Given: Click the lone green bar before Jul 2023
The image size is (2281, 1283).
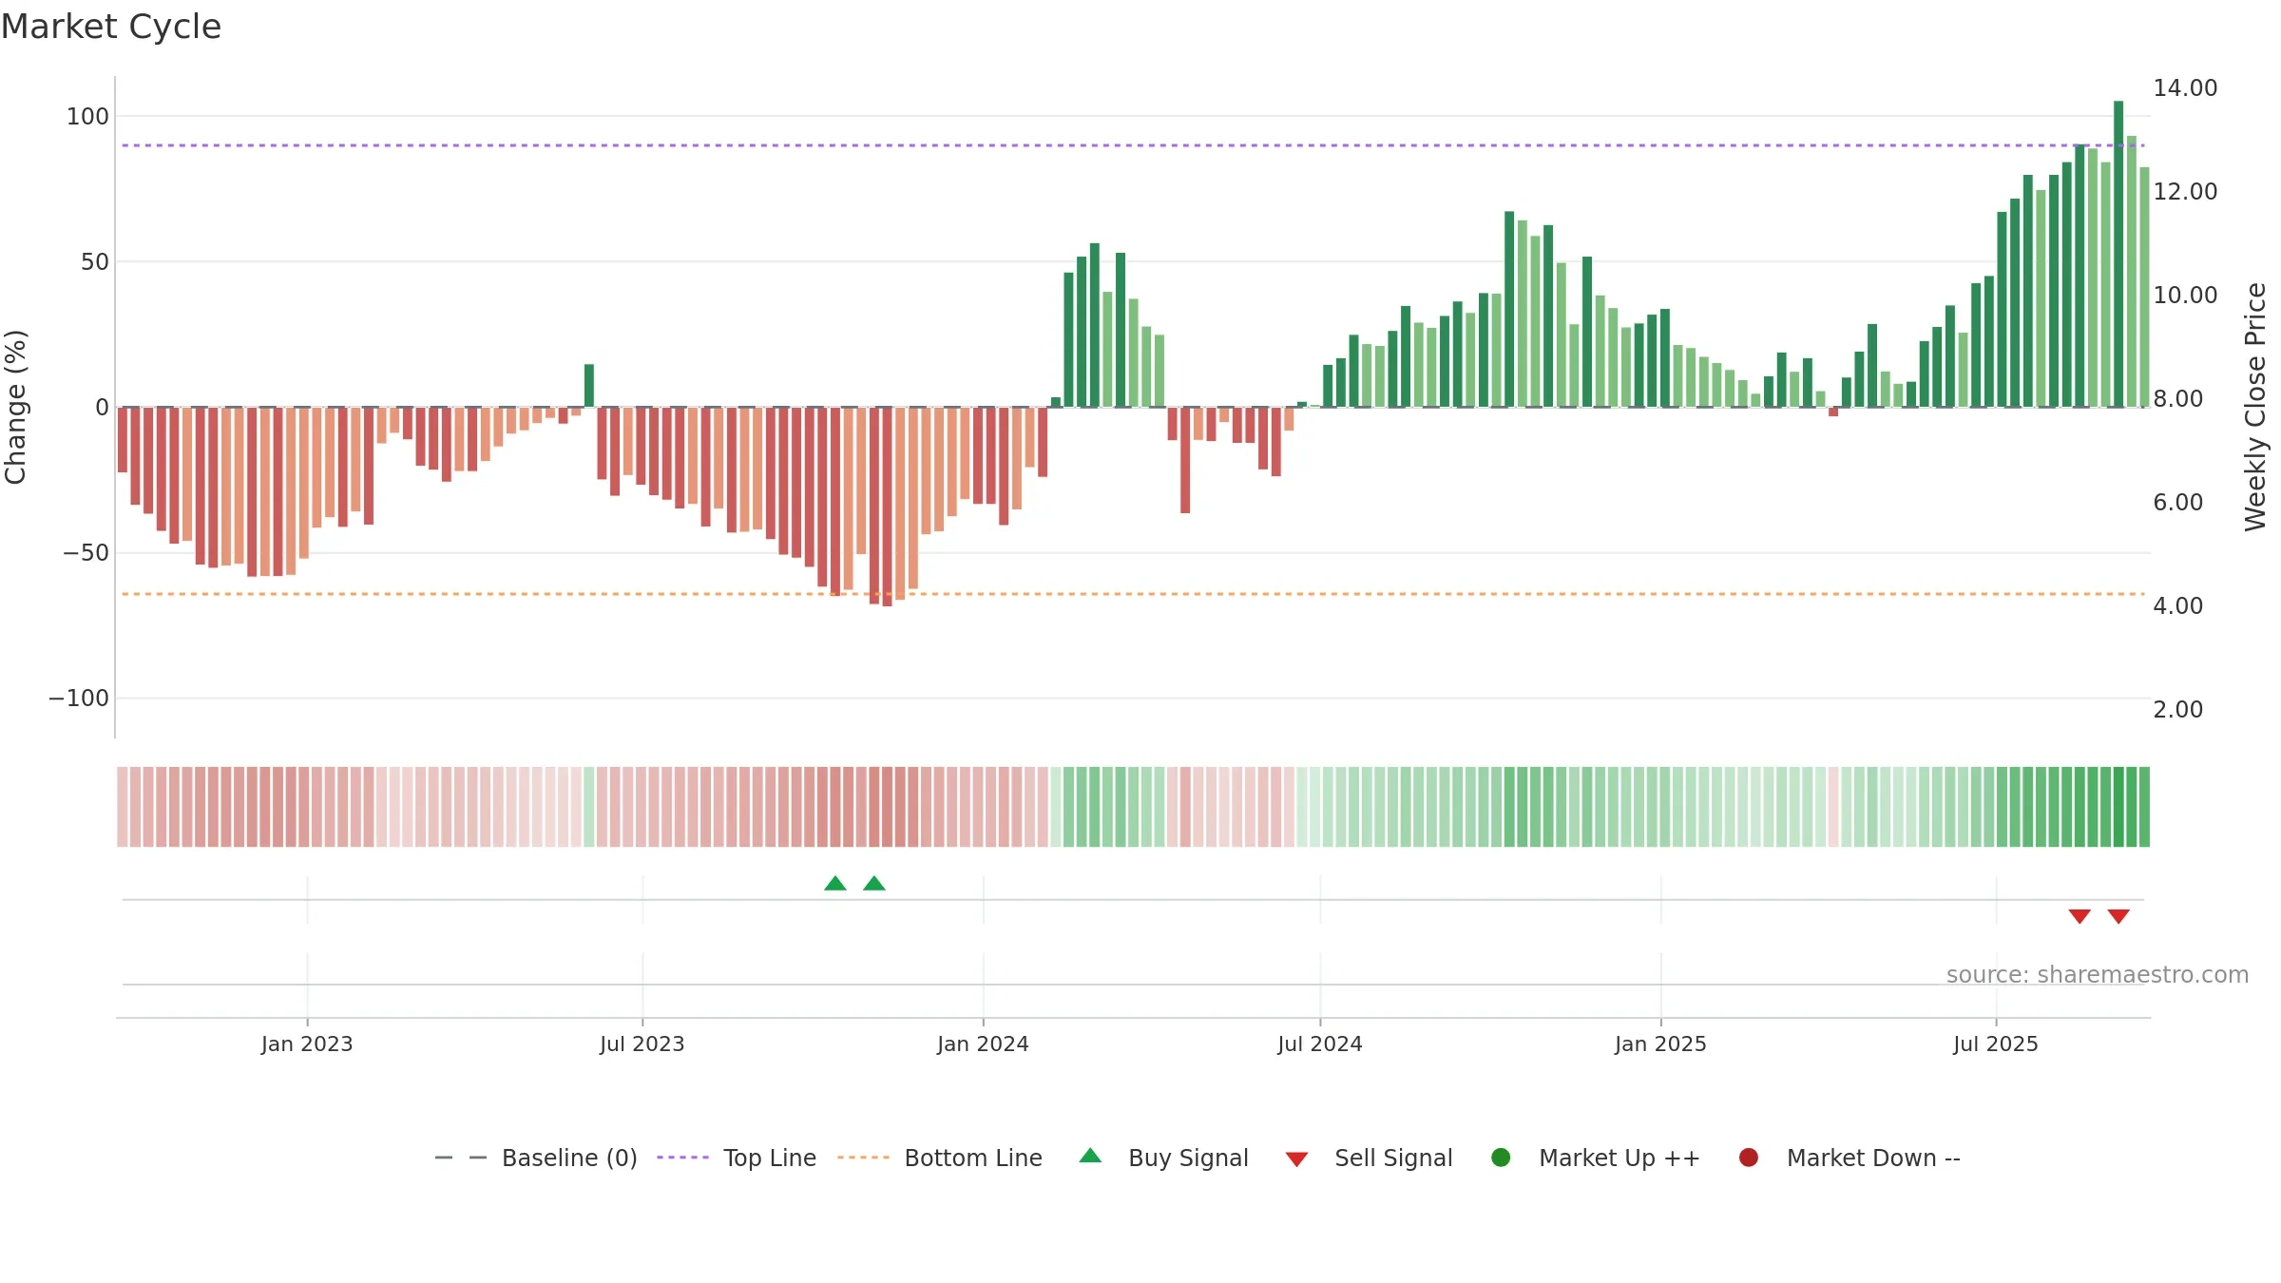Looking at the screenshot, I should tap(589, 386).
